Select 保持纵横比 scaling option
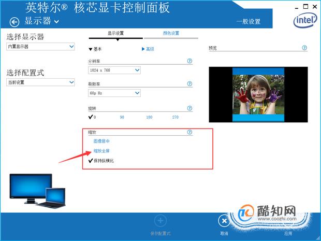The image size is (321, 241). (x=101, y=161)
